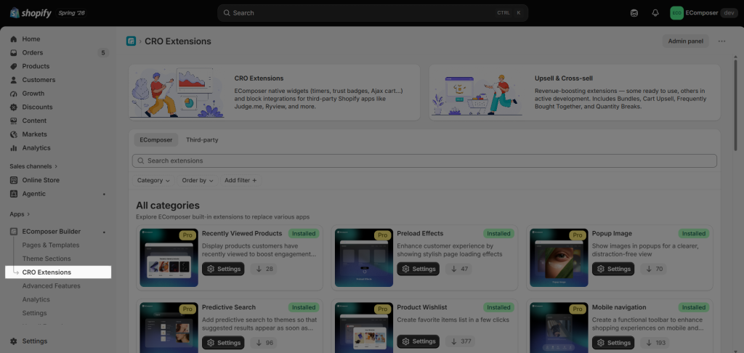Click the Content icon in sidebar
The height and width of the screenshot is (353, 744).
point(13,121)
